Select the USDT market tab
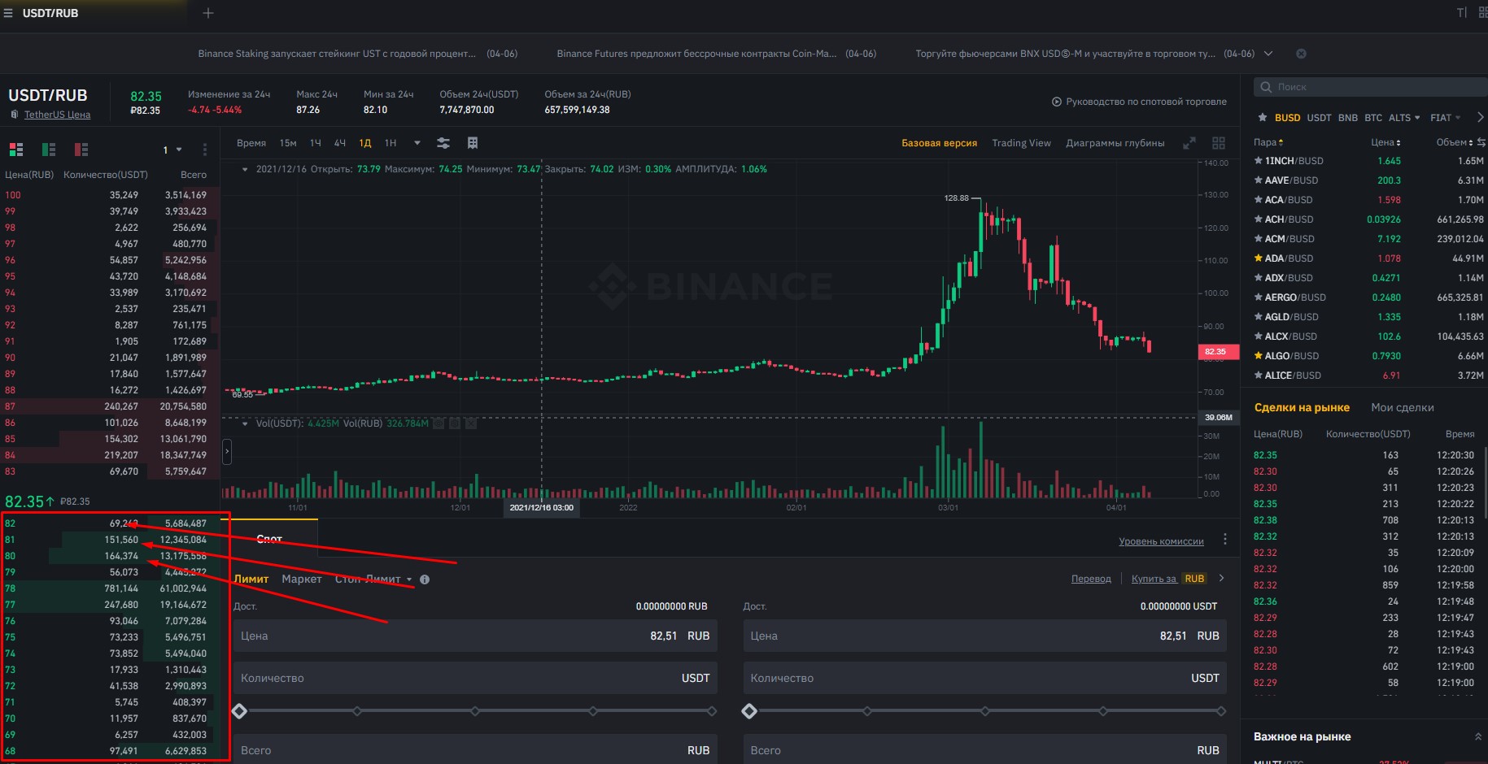The height and width of the screenshot is (764, 1488). (x=1319, y=118)
